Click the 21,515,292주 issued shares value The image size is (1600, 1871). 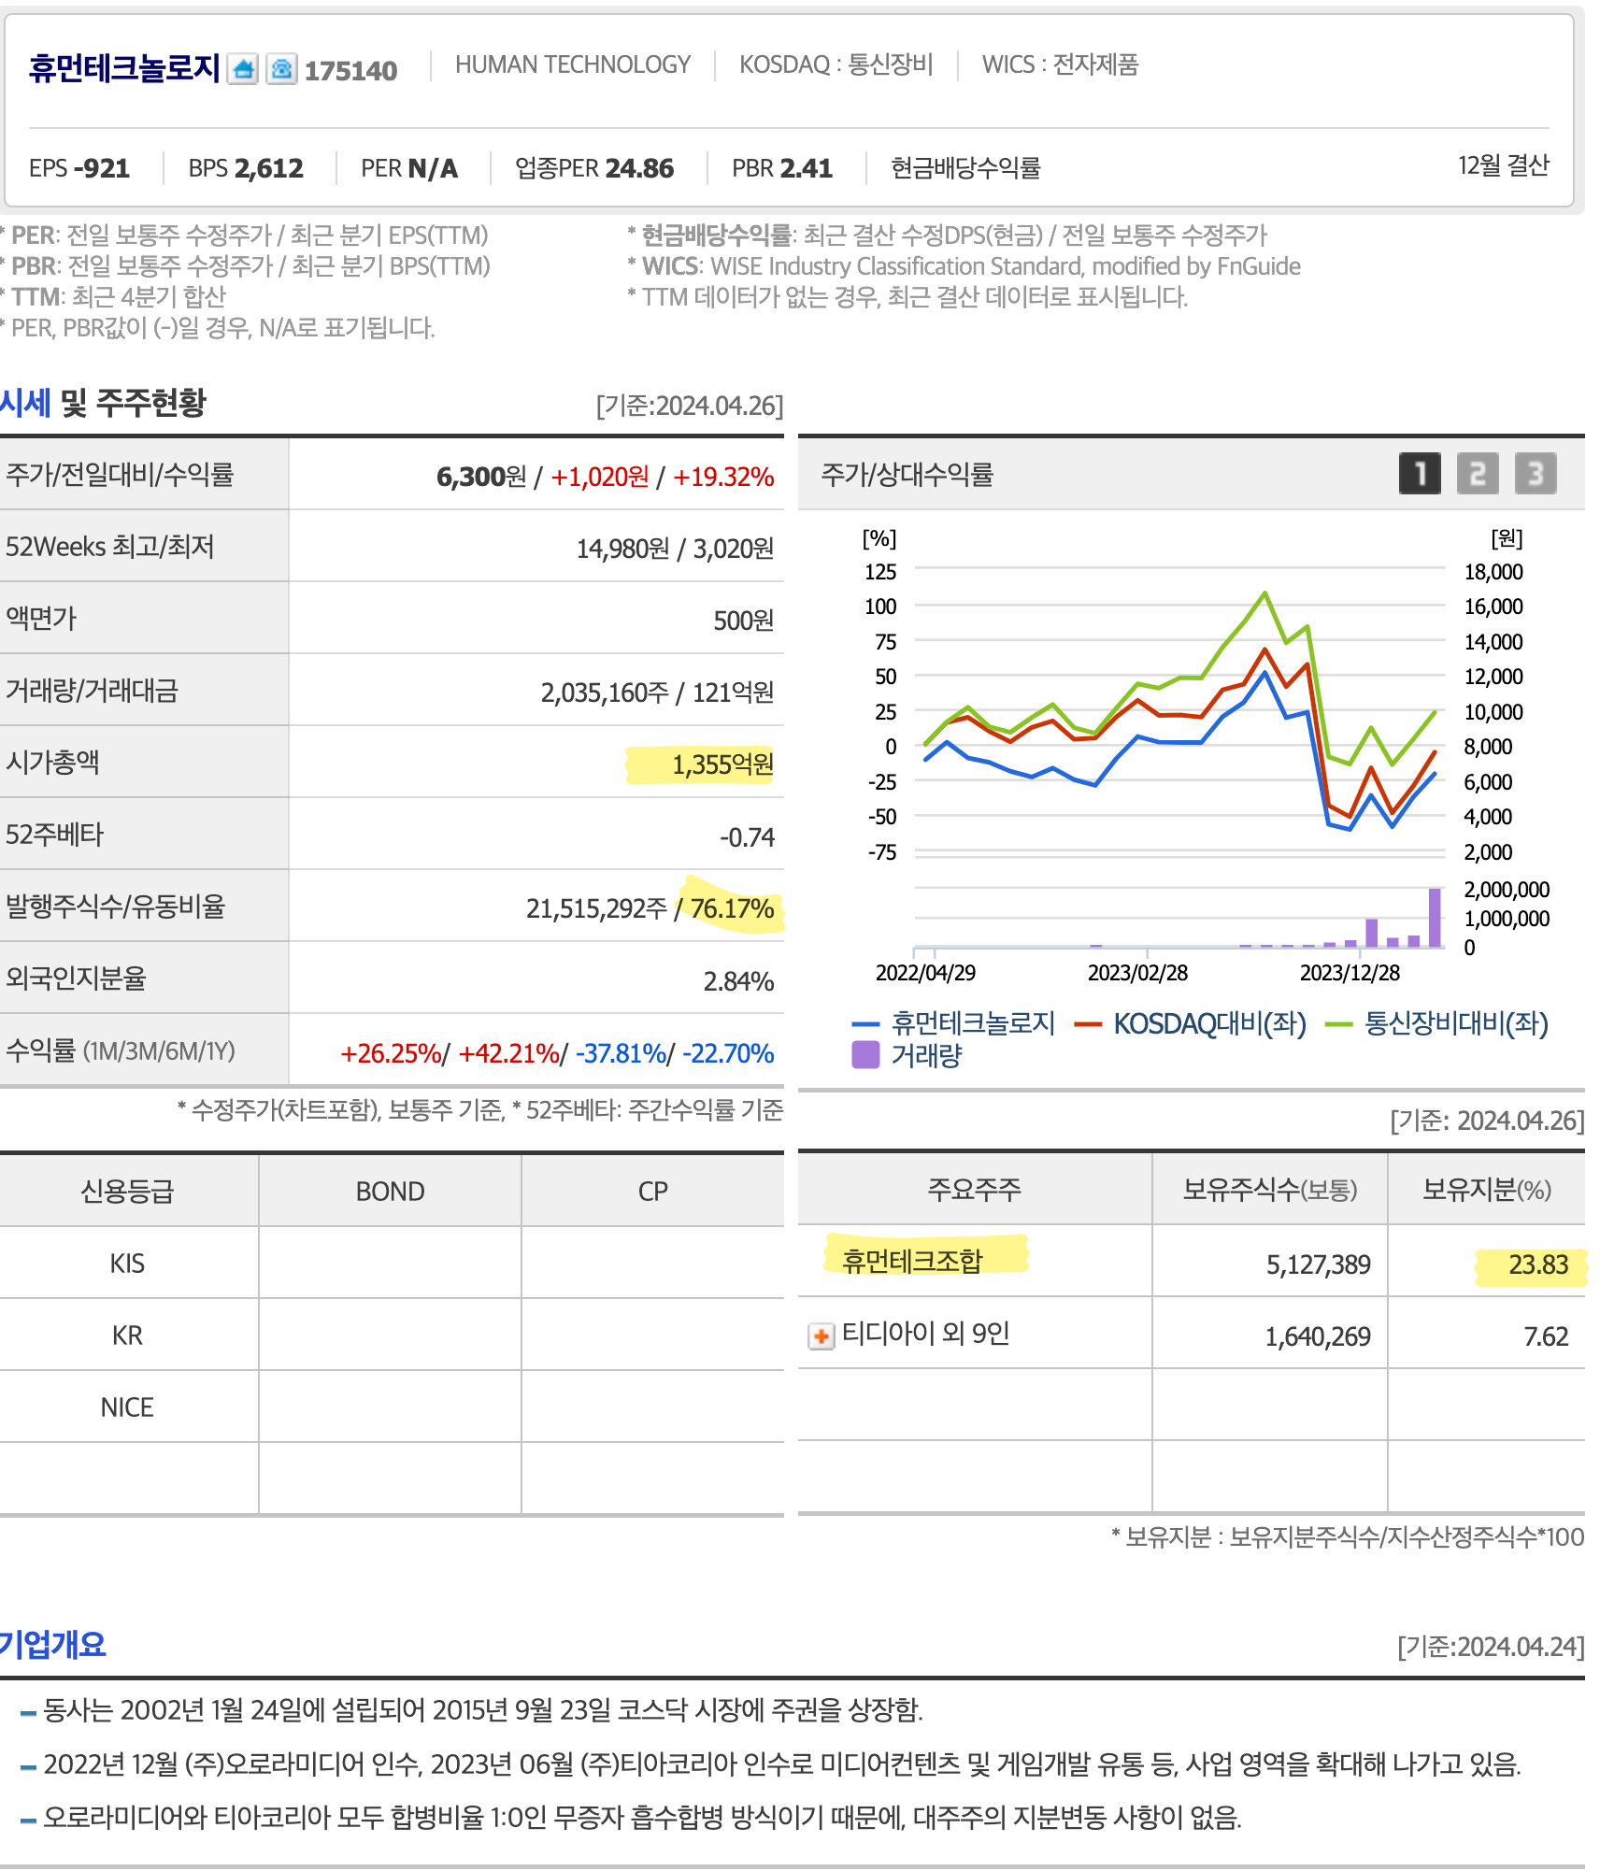pyautogui.click(x=596, y=908)
